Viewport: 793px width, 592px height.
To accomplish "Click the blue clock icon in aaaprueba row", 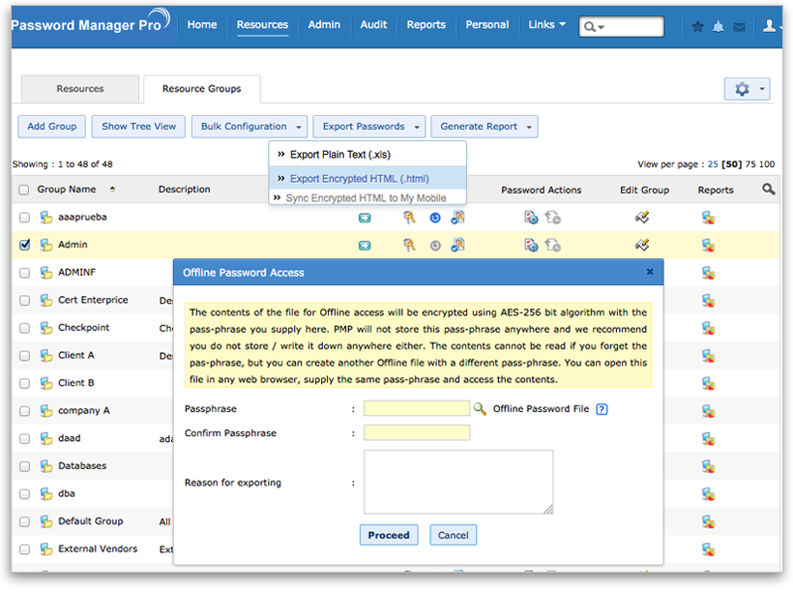I will 435,218.
